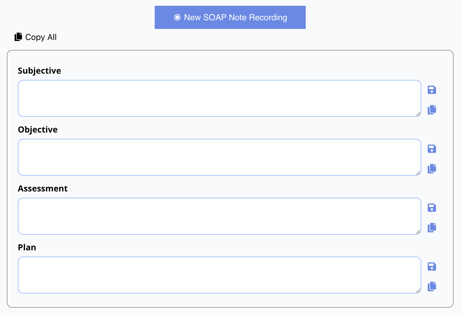
Task: Grab the Plan textarea resize handle
Action: tap(418, 291)
